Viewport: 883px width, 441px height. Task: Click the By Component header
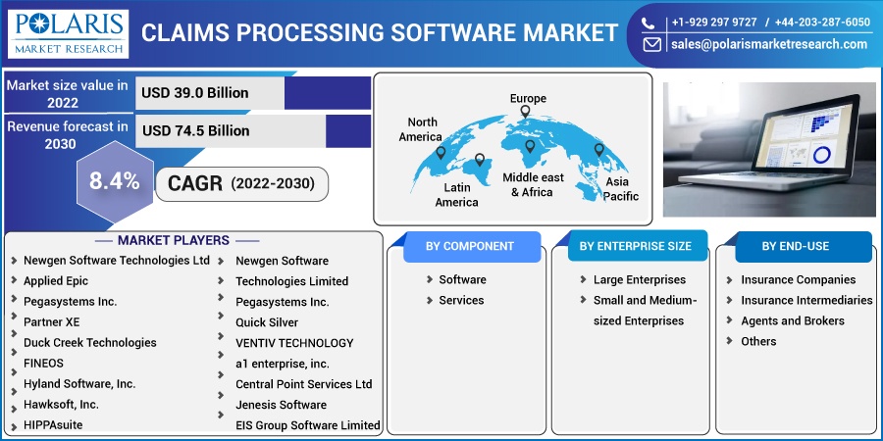tap(470, 246)
